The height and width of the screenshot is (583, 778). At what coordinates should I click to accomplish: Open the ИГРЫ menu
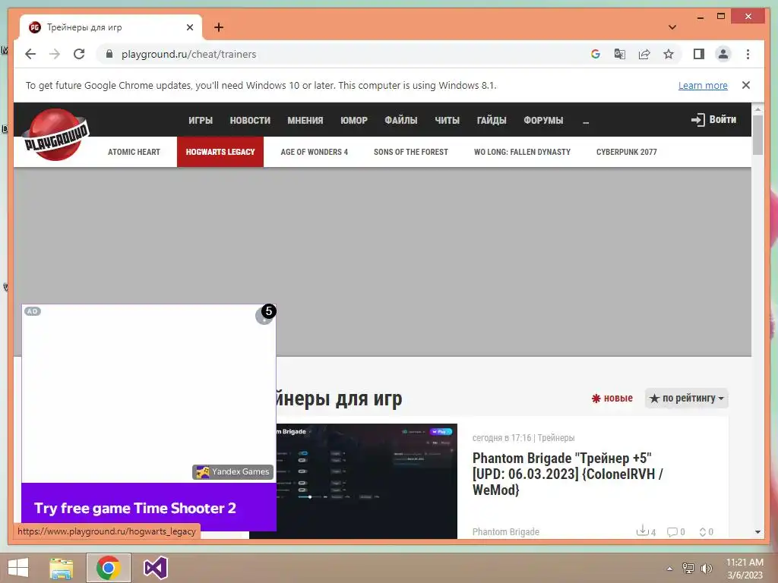[201, 121]
